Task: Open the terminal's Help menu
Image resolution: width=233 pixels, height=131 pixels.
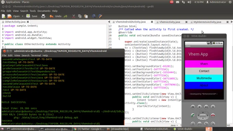Action: pyautogui.click(x=45, y=55)
